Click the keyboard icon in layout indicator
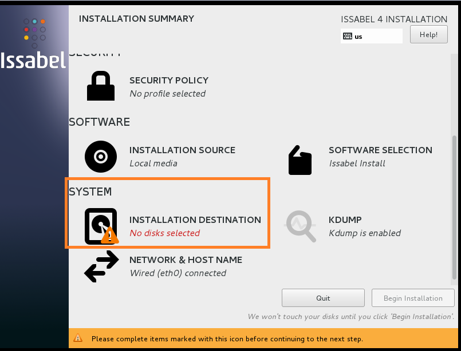Image resolution: width=461 pixels, height=351 pixels. [347, 36]
